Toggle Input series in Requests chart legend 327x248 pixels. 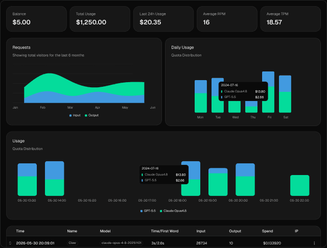click(75, 115)
